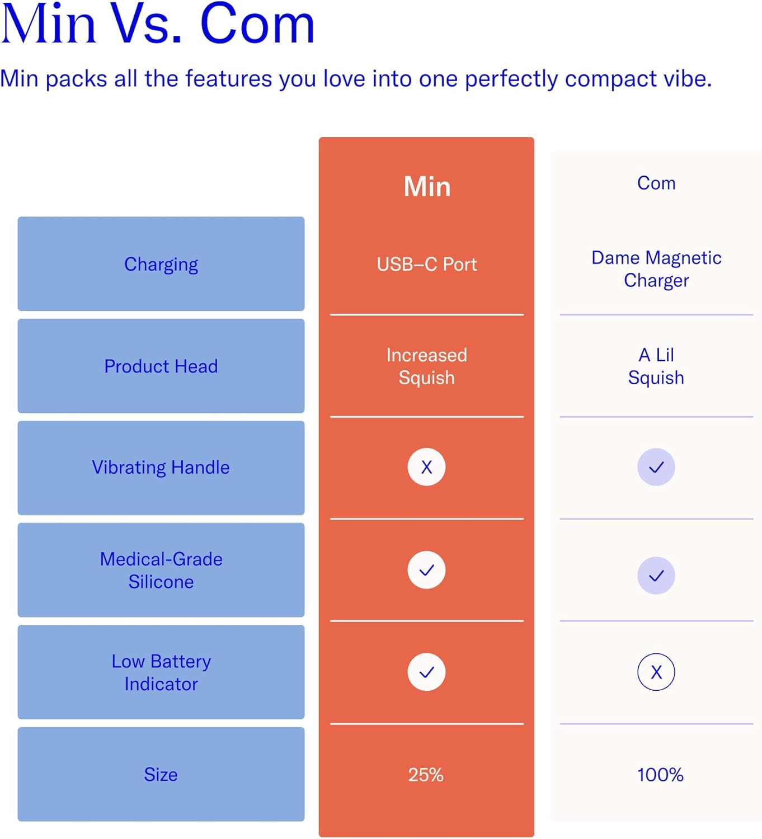Click the A Lil Squish cell
Screen dimensions: 762x839
coord(656,366)
